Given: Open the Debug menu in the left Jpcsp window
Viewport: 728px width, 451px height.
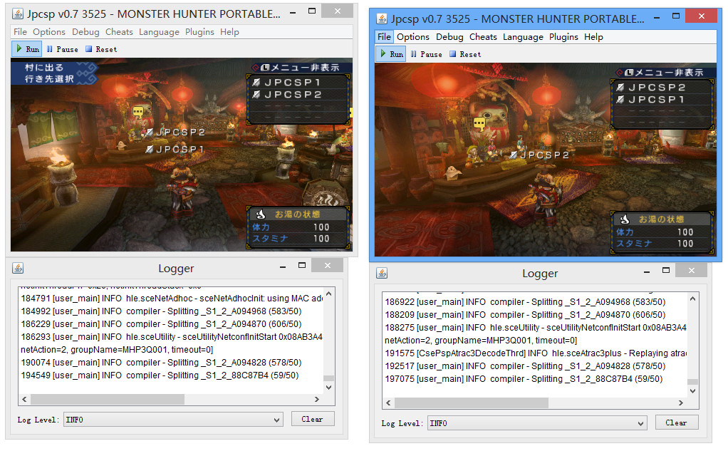Looking at the screenshot, I should tap(85, 31).
